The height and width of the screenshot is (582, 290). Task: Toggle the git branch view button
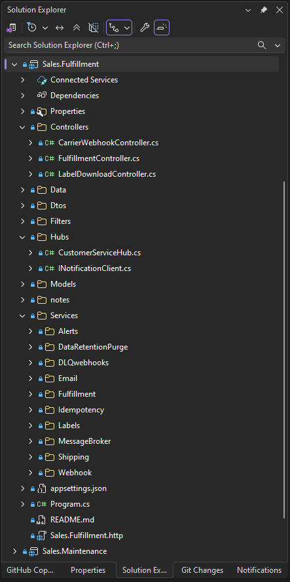[119, 28]
